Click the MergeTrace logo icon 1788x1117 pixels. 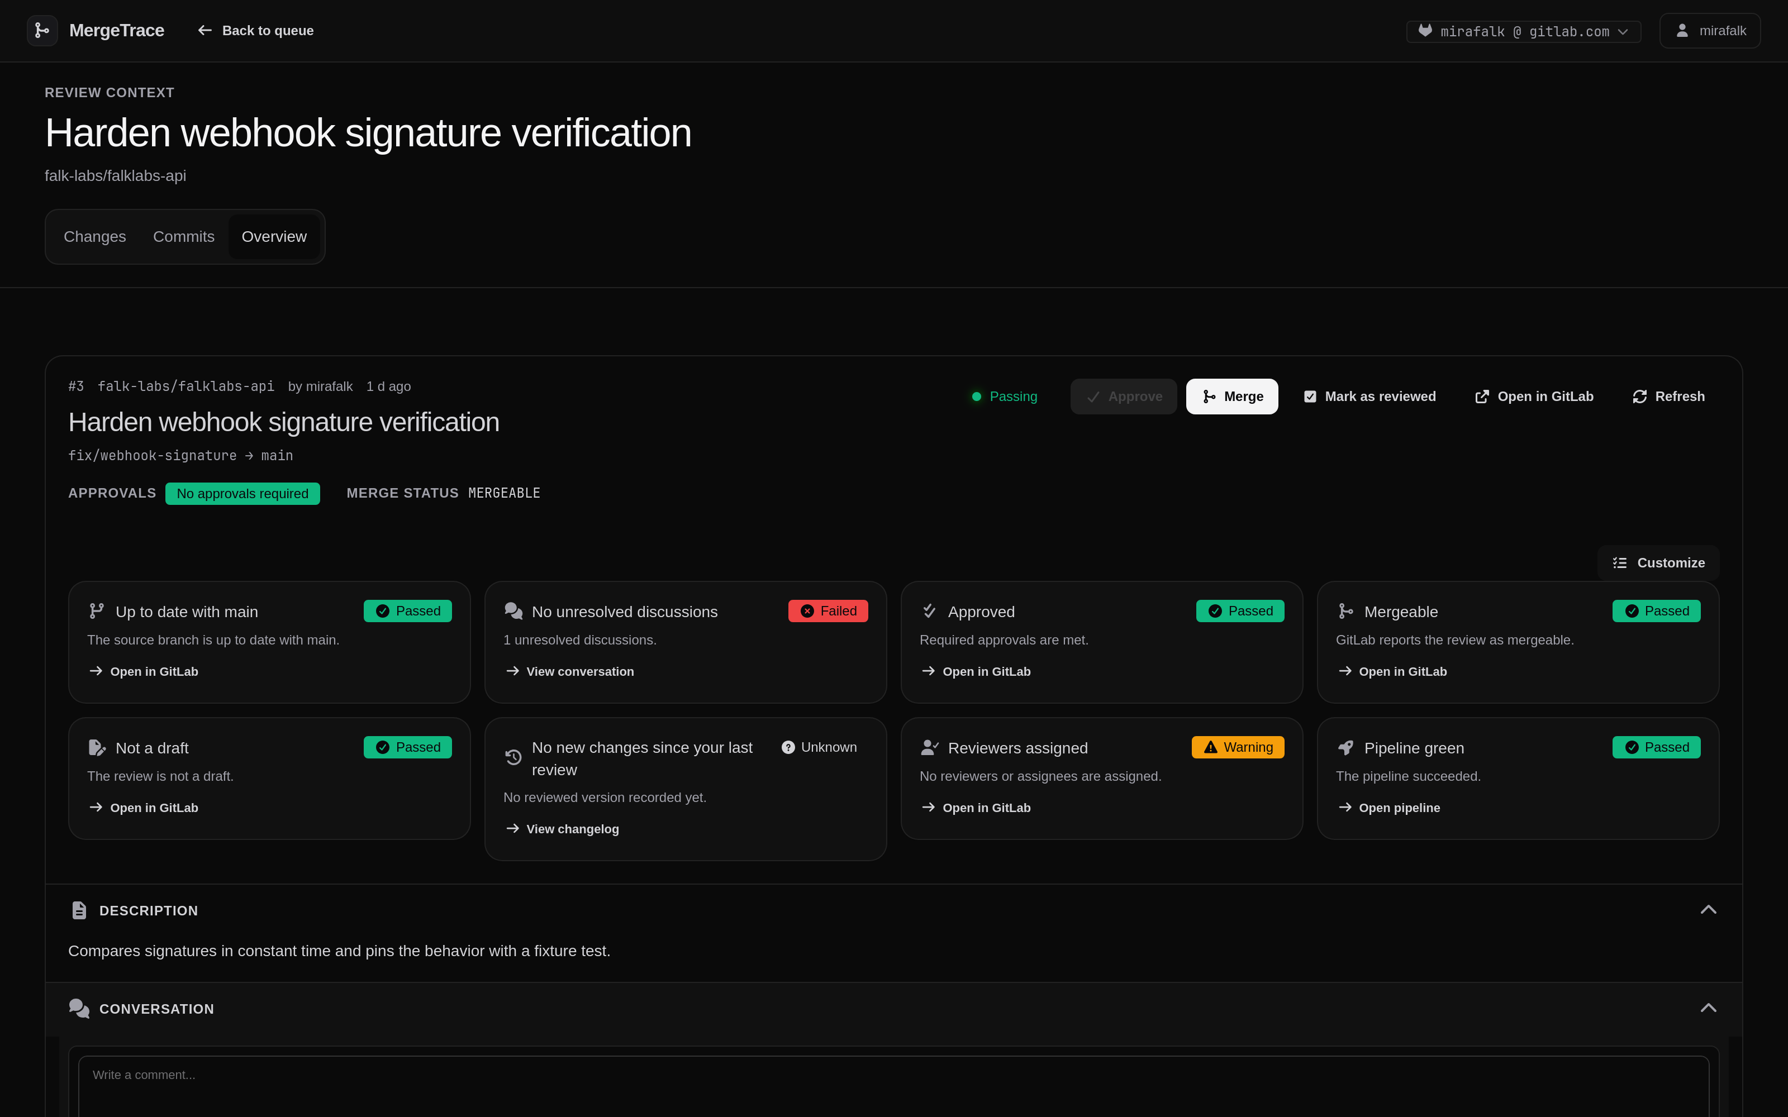pos(42,30)
